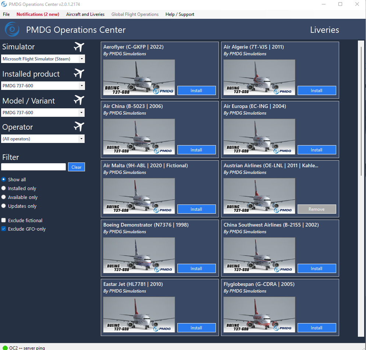Click the app icon in the title bar
The height and width of the screenshot is (350, 366).
(4, 4)
